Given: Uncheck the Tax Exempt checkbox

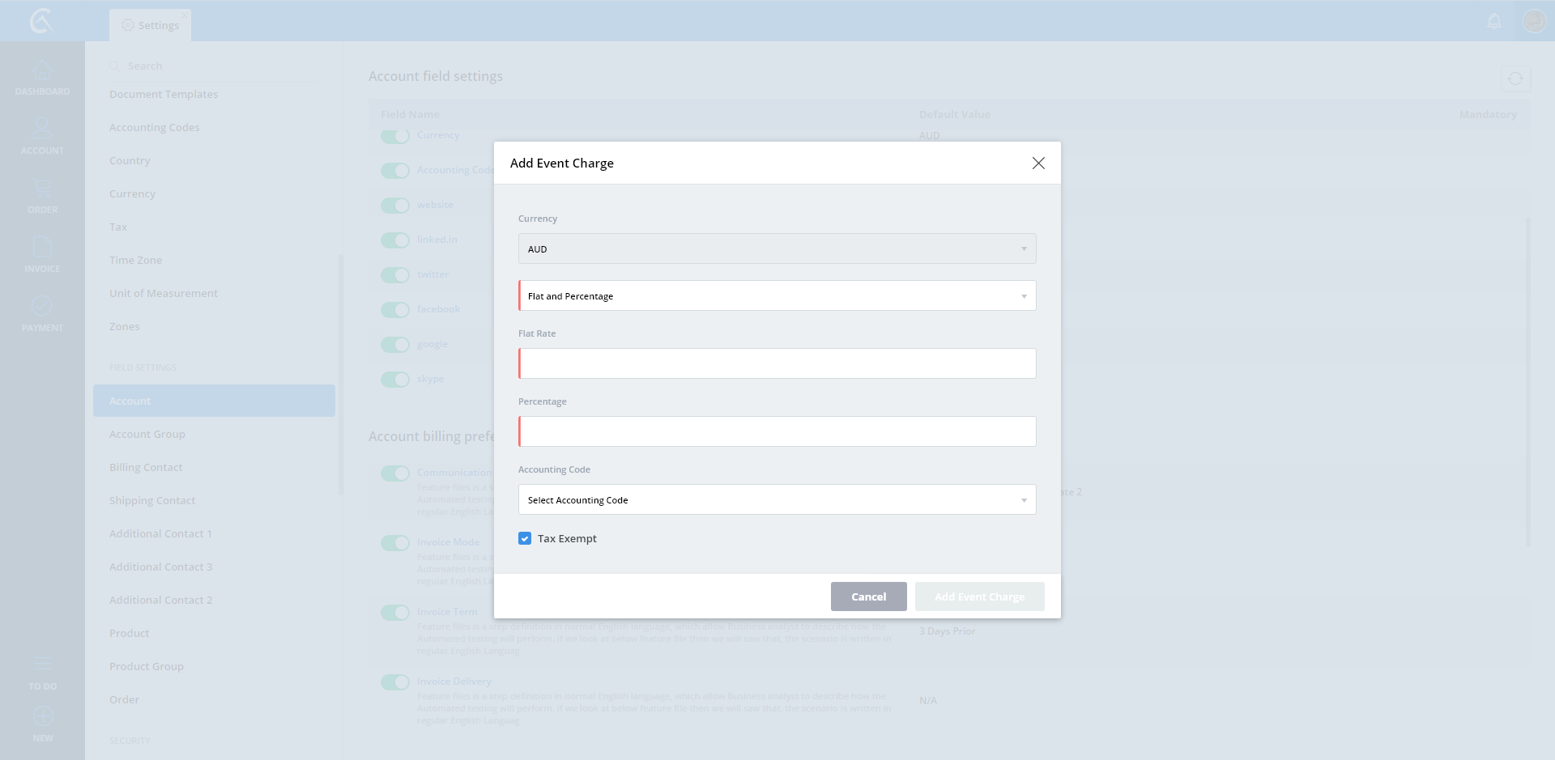Looking at the screenshot, I should pos(525,539).
